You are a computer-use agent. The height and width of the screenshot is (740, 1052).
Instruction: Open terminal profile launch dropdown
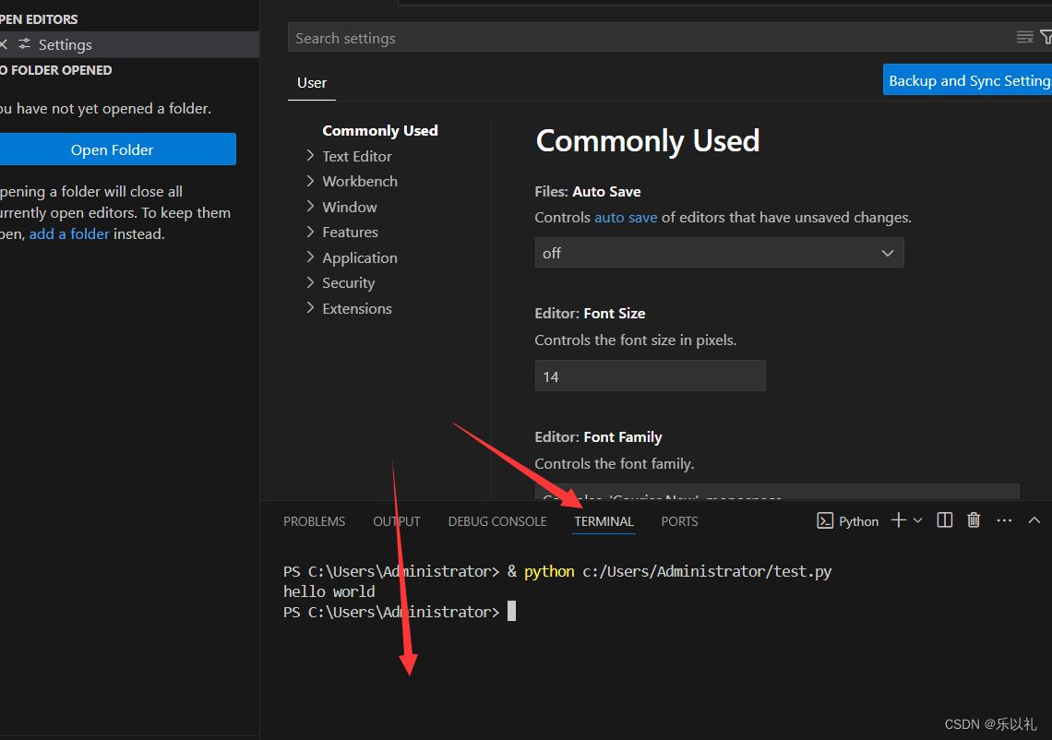click(917, 520)
